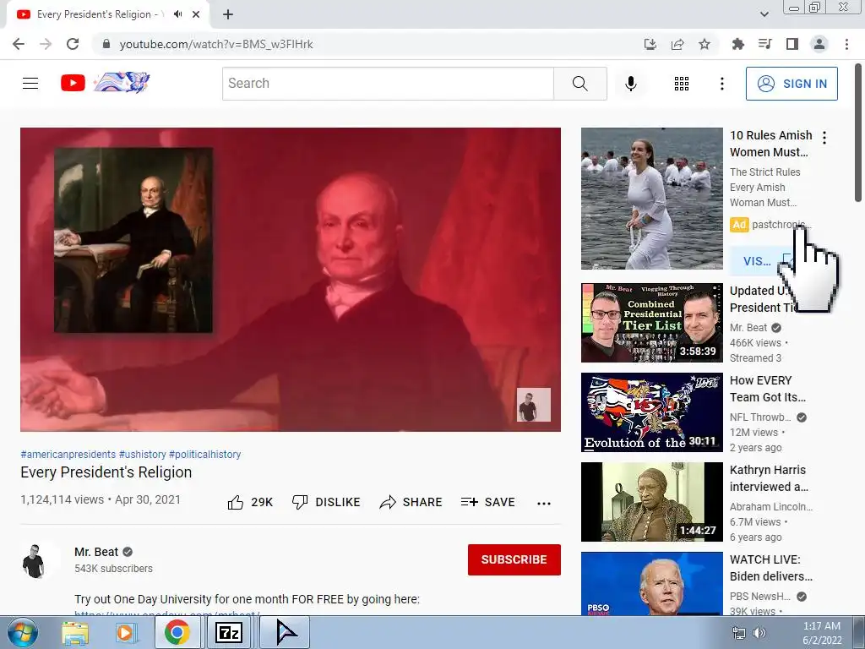Open options menu for Amish Women ad

pos(824,138)
